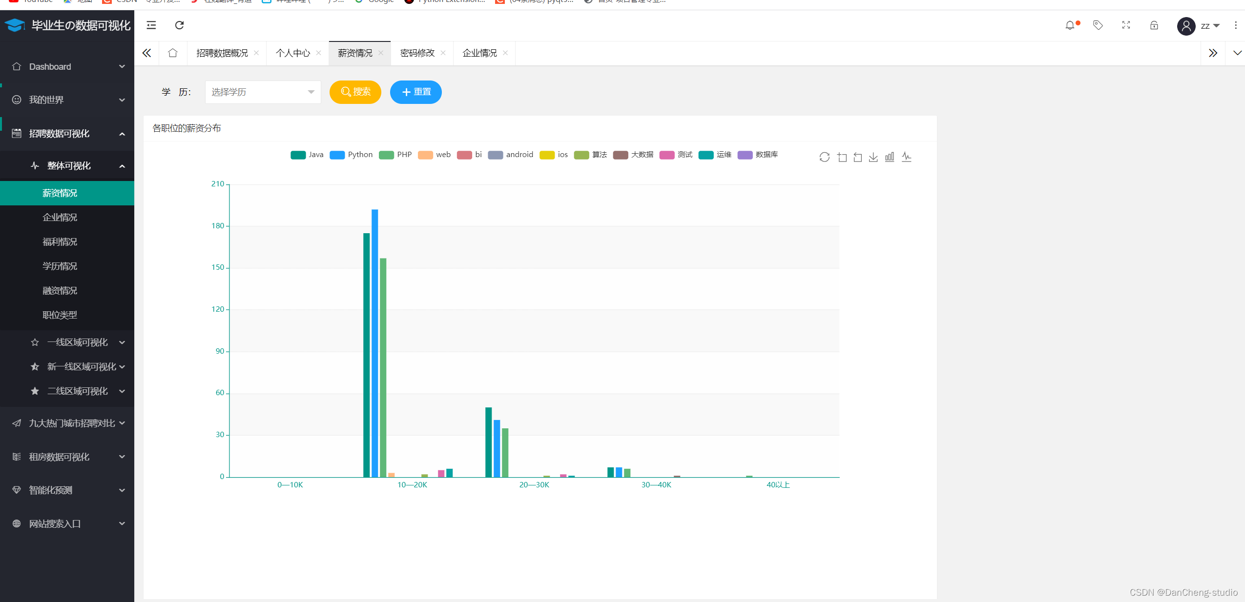The image size is (1245, 602).
Task: Switch chart to line view
Action: [906, 157]
